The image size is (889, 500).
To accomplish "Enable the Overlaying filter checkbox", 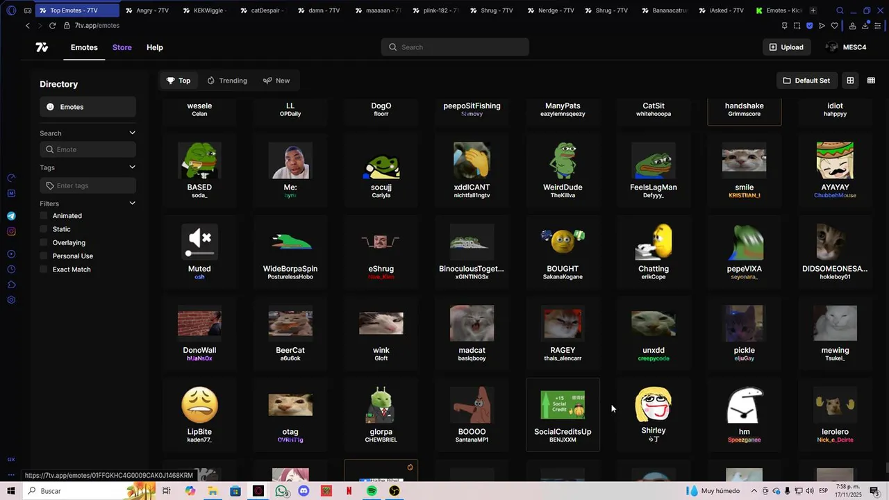I will coord(44,242).
